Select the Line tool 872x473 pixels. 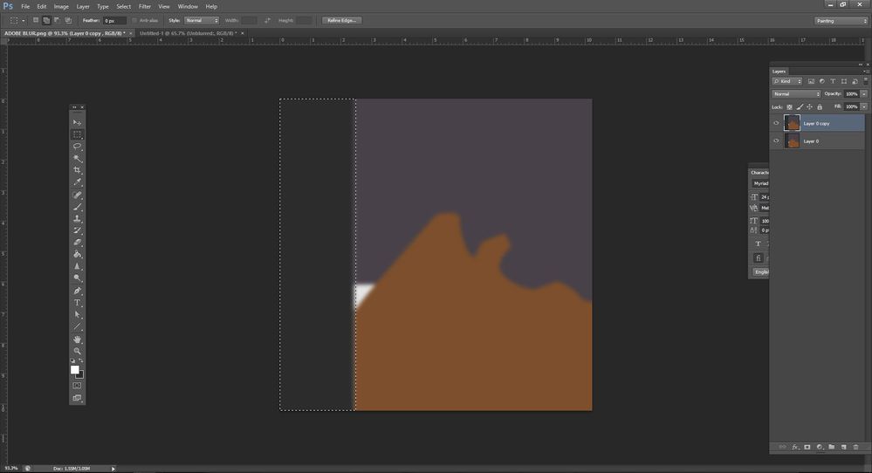coord(78,326)
